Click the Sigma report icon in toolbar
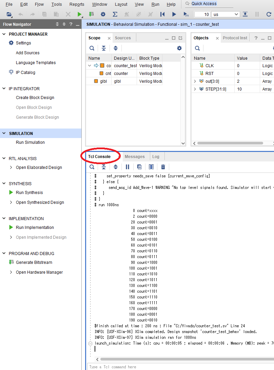274x370 pixels. pyautogui.click(x=115, y=14)
